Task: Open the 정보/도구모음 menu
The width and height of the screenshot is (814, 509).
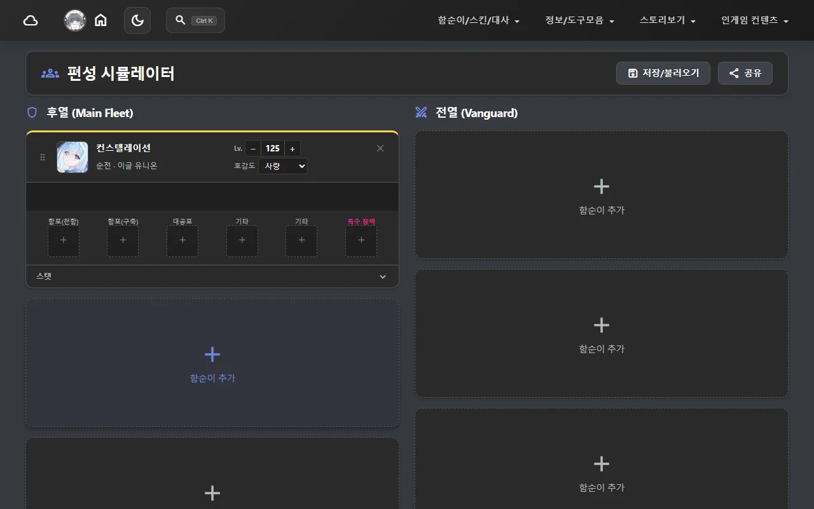Action: click(579, 20)
